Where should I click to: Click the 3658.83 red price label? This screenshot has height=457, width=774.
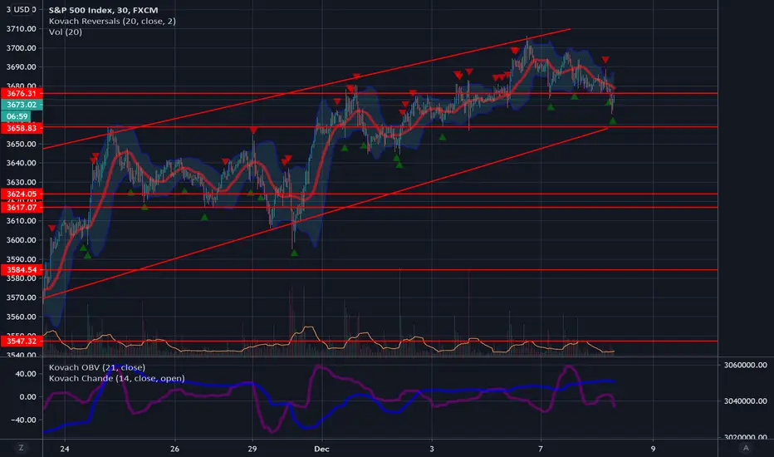[22, 128]
